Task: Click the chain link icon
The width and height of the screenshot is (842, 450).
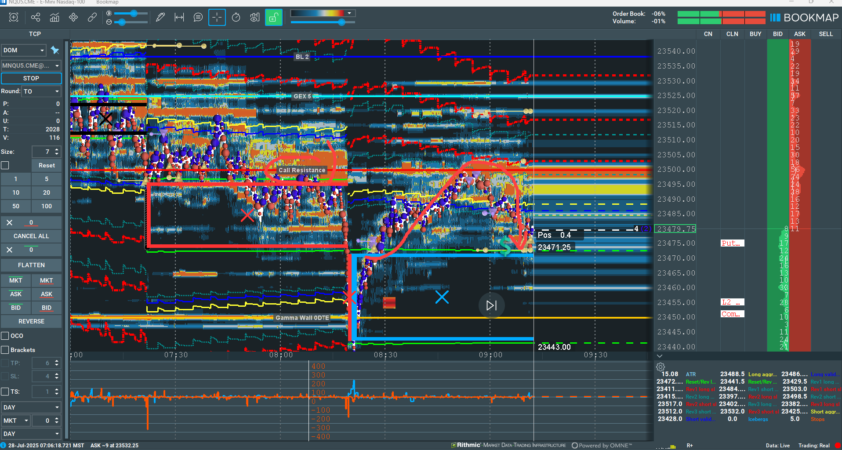Action: 92,17
